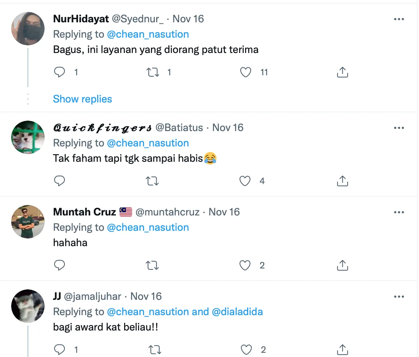Retweet the Quickfingers tweet
This screenshot has height=357, width=419.
coord(152,181)
